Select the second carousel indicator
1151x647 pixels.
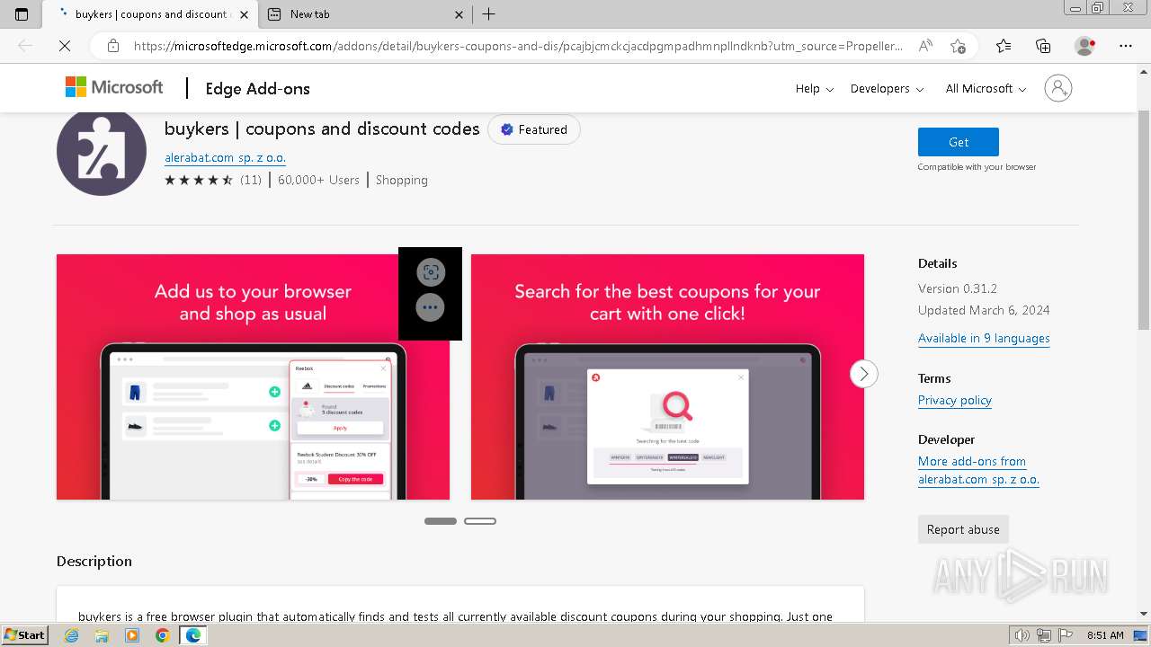coord(480,521)
